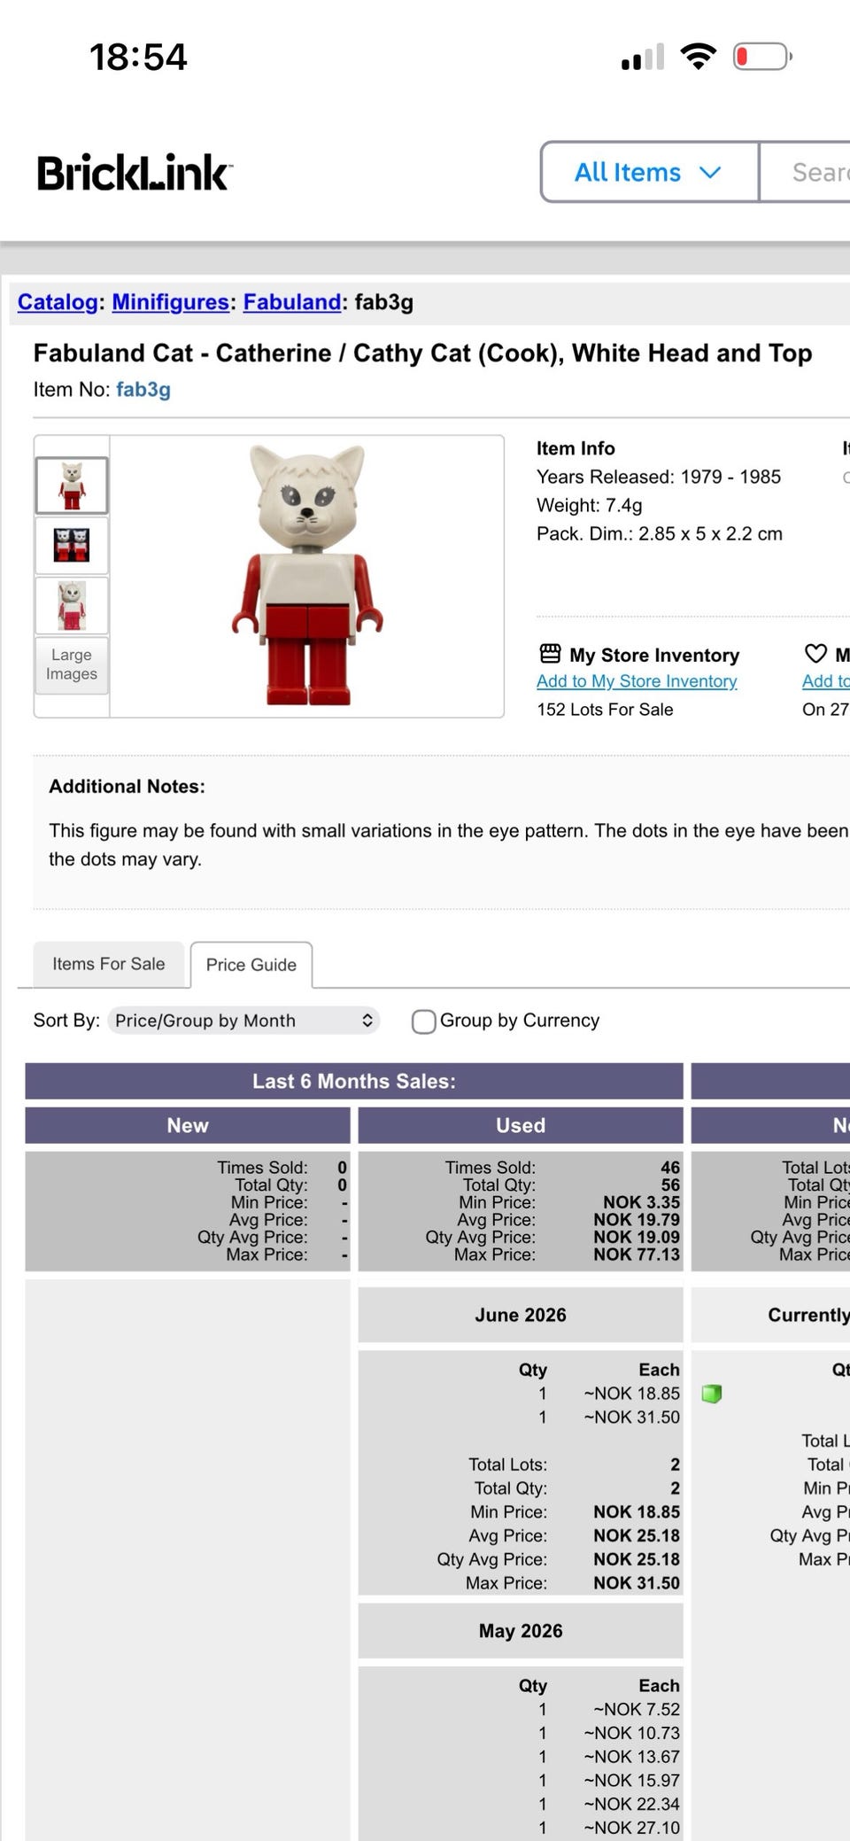Click the green cube icon in current listings
The height and width of the screenshot is (1841, 850).
[x=711, y=1394]
